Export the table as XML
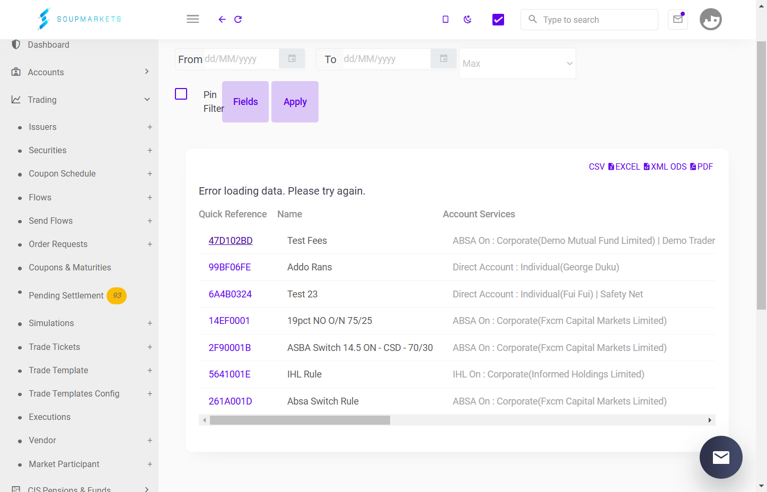Image resolution: width=767 pixels, height=492 pixels. 656,167
